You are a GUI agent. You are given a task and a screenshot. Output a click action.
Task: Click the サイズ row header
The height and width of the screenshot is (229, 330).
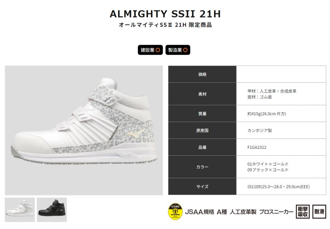click(202, 187)
